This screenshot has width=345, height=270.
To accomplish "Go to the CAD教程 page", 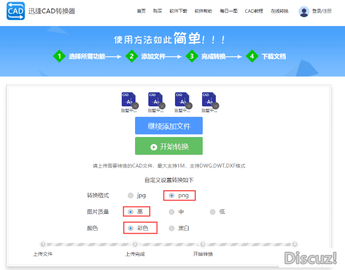I will pyautogui.click(x=254, y=11).
